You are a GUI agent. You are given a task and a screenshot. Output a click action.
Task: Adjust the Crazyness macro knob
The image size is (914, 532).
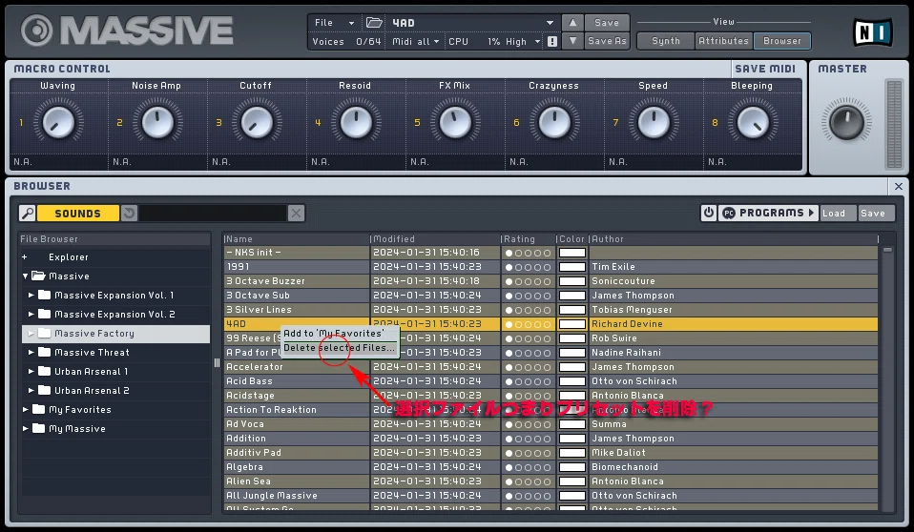(554, 122)
